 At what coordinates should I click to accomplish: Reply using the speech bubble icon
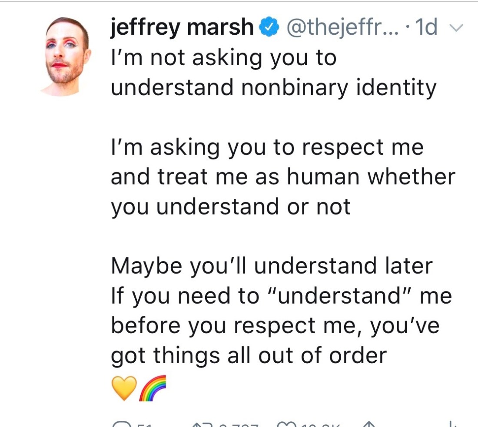(120, 425)
